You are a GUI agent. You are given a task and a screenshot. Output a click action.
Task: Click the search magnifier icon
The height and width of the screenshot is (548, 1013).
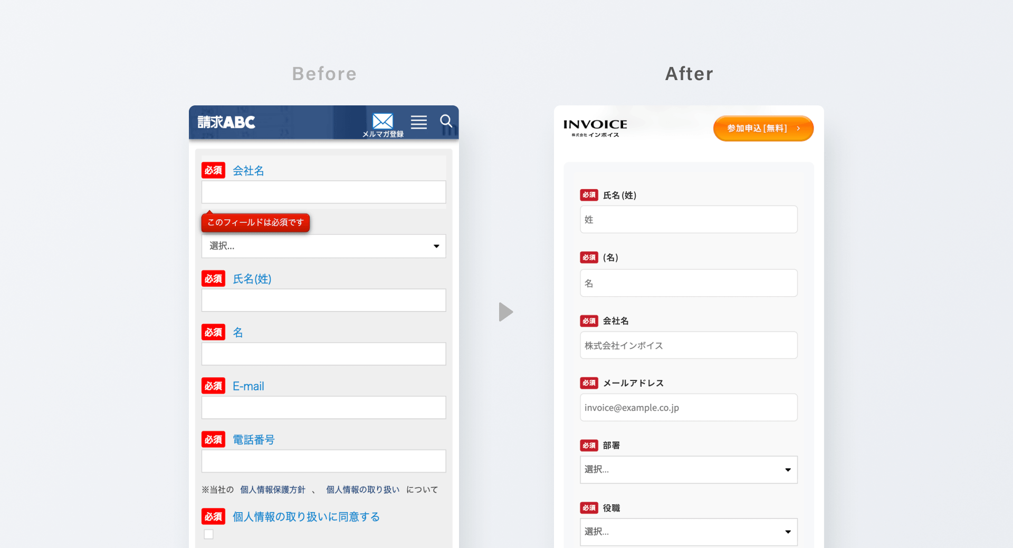(x=446, y=121)
